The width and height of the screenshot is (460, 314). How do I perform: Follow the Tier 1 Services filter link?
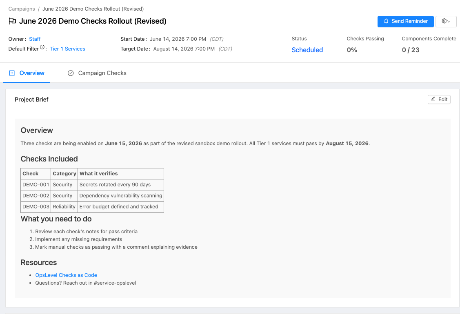pyautogui.click(x=67, y=49)
